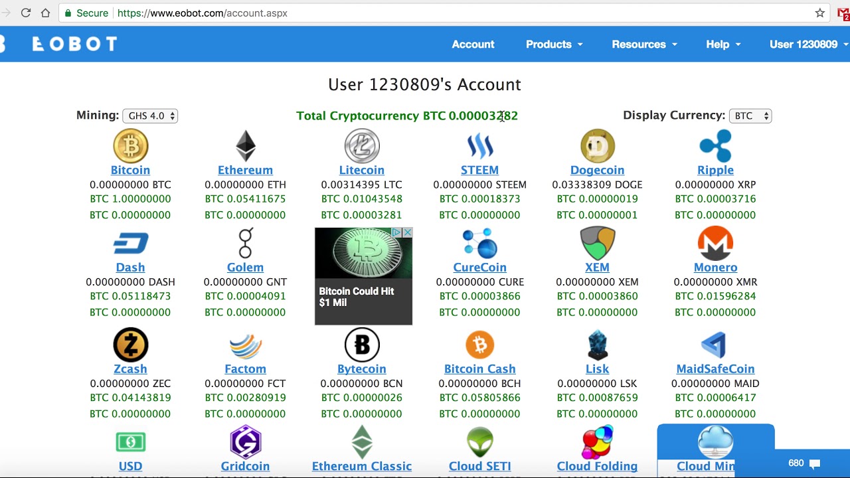Viewport: 850px width, 478px height.
Task: Click the 0.00314395 LTC balance
Action: pyautogui.click(x=362, y=185)
